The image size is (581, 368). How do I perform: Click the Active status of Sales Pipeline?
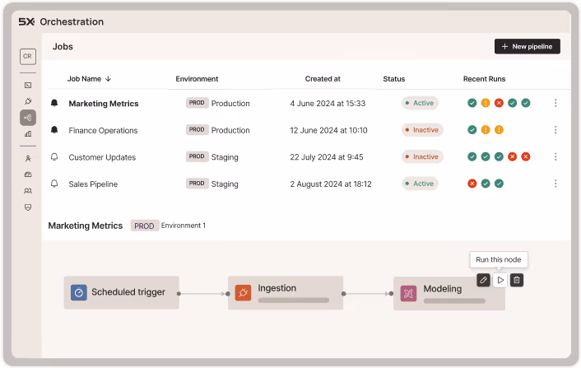pos(420,184)
